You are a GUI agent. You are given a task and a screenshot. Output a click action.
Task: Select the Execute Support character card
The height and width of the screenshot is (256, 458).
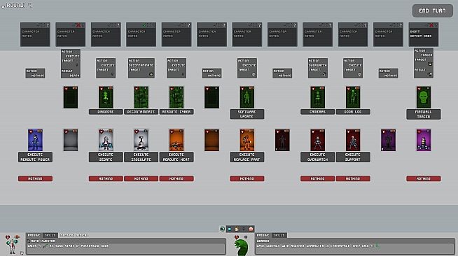pos(353,141)
